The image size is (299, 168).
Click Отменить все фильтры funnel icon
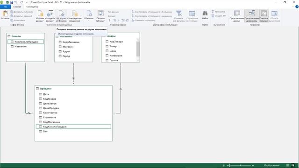click(178, 16)
